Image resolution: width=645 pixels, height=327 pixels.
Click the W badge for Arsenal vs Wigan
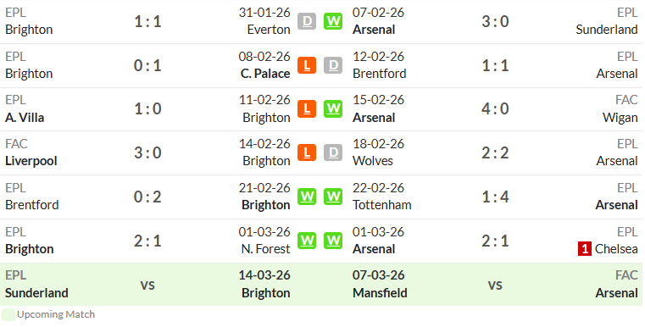pos(333,109)
